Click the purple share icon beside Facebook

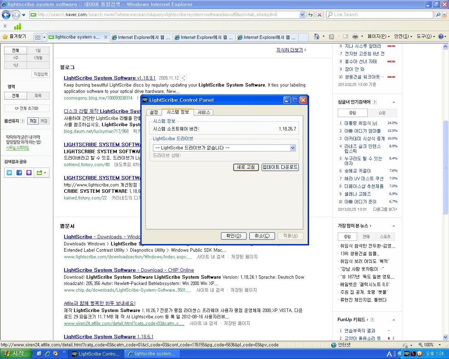29,172
